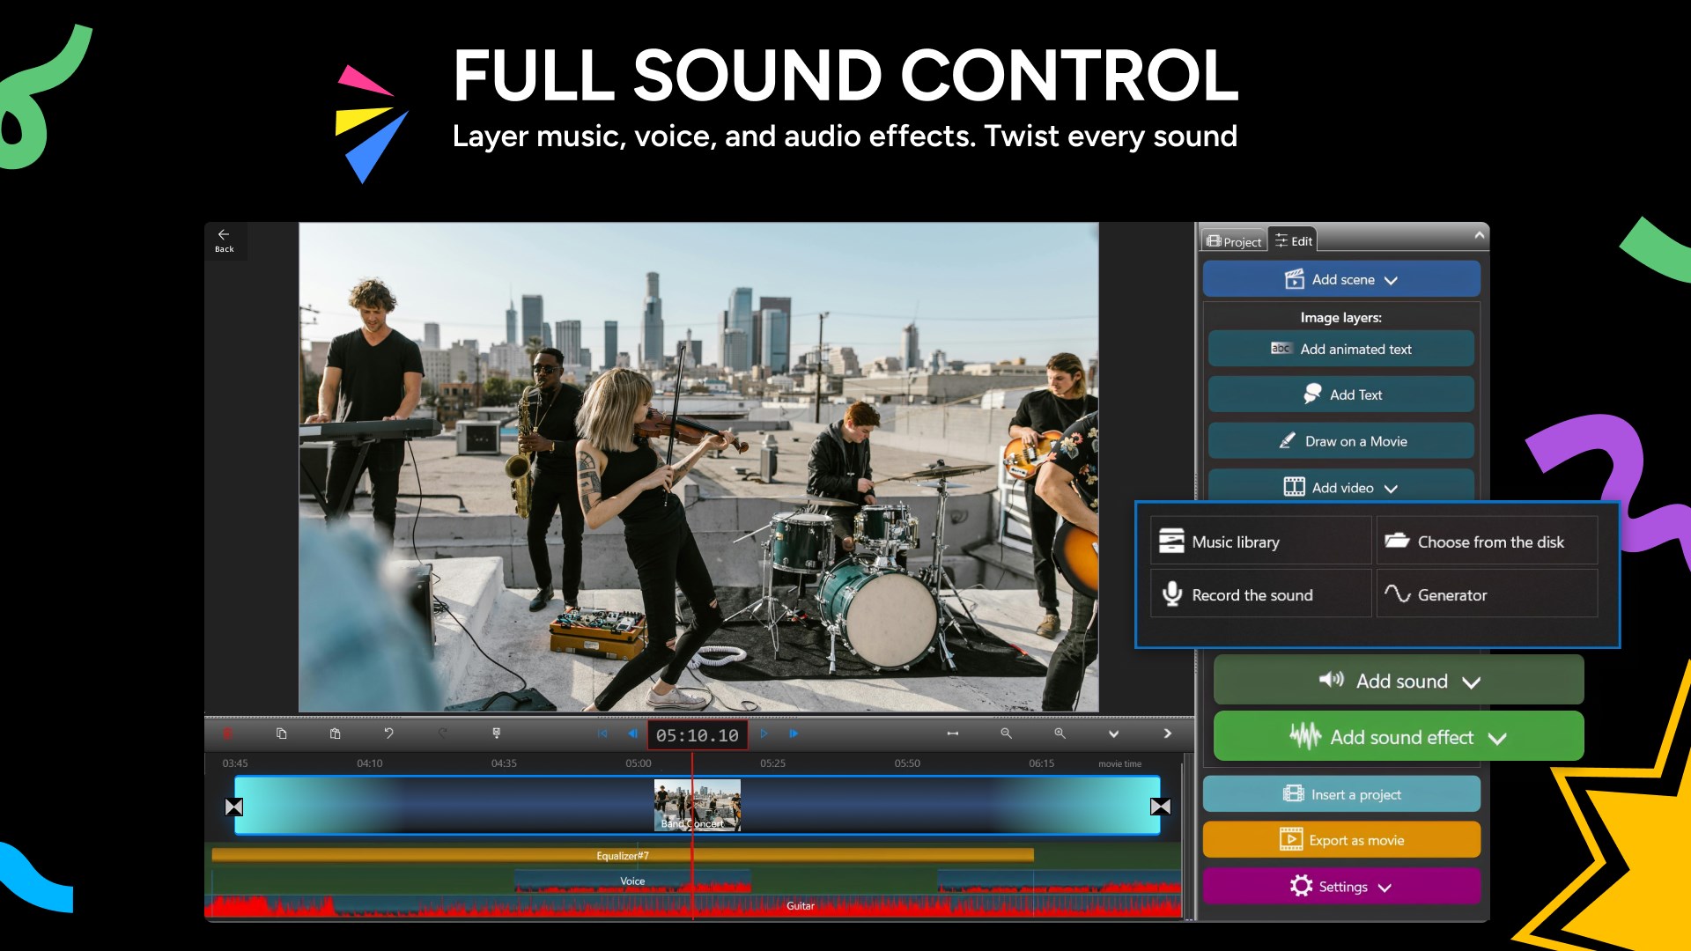Switch to the Project tab

1234,241
